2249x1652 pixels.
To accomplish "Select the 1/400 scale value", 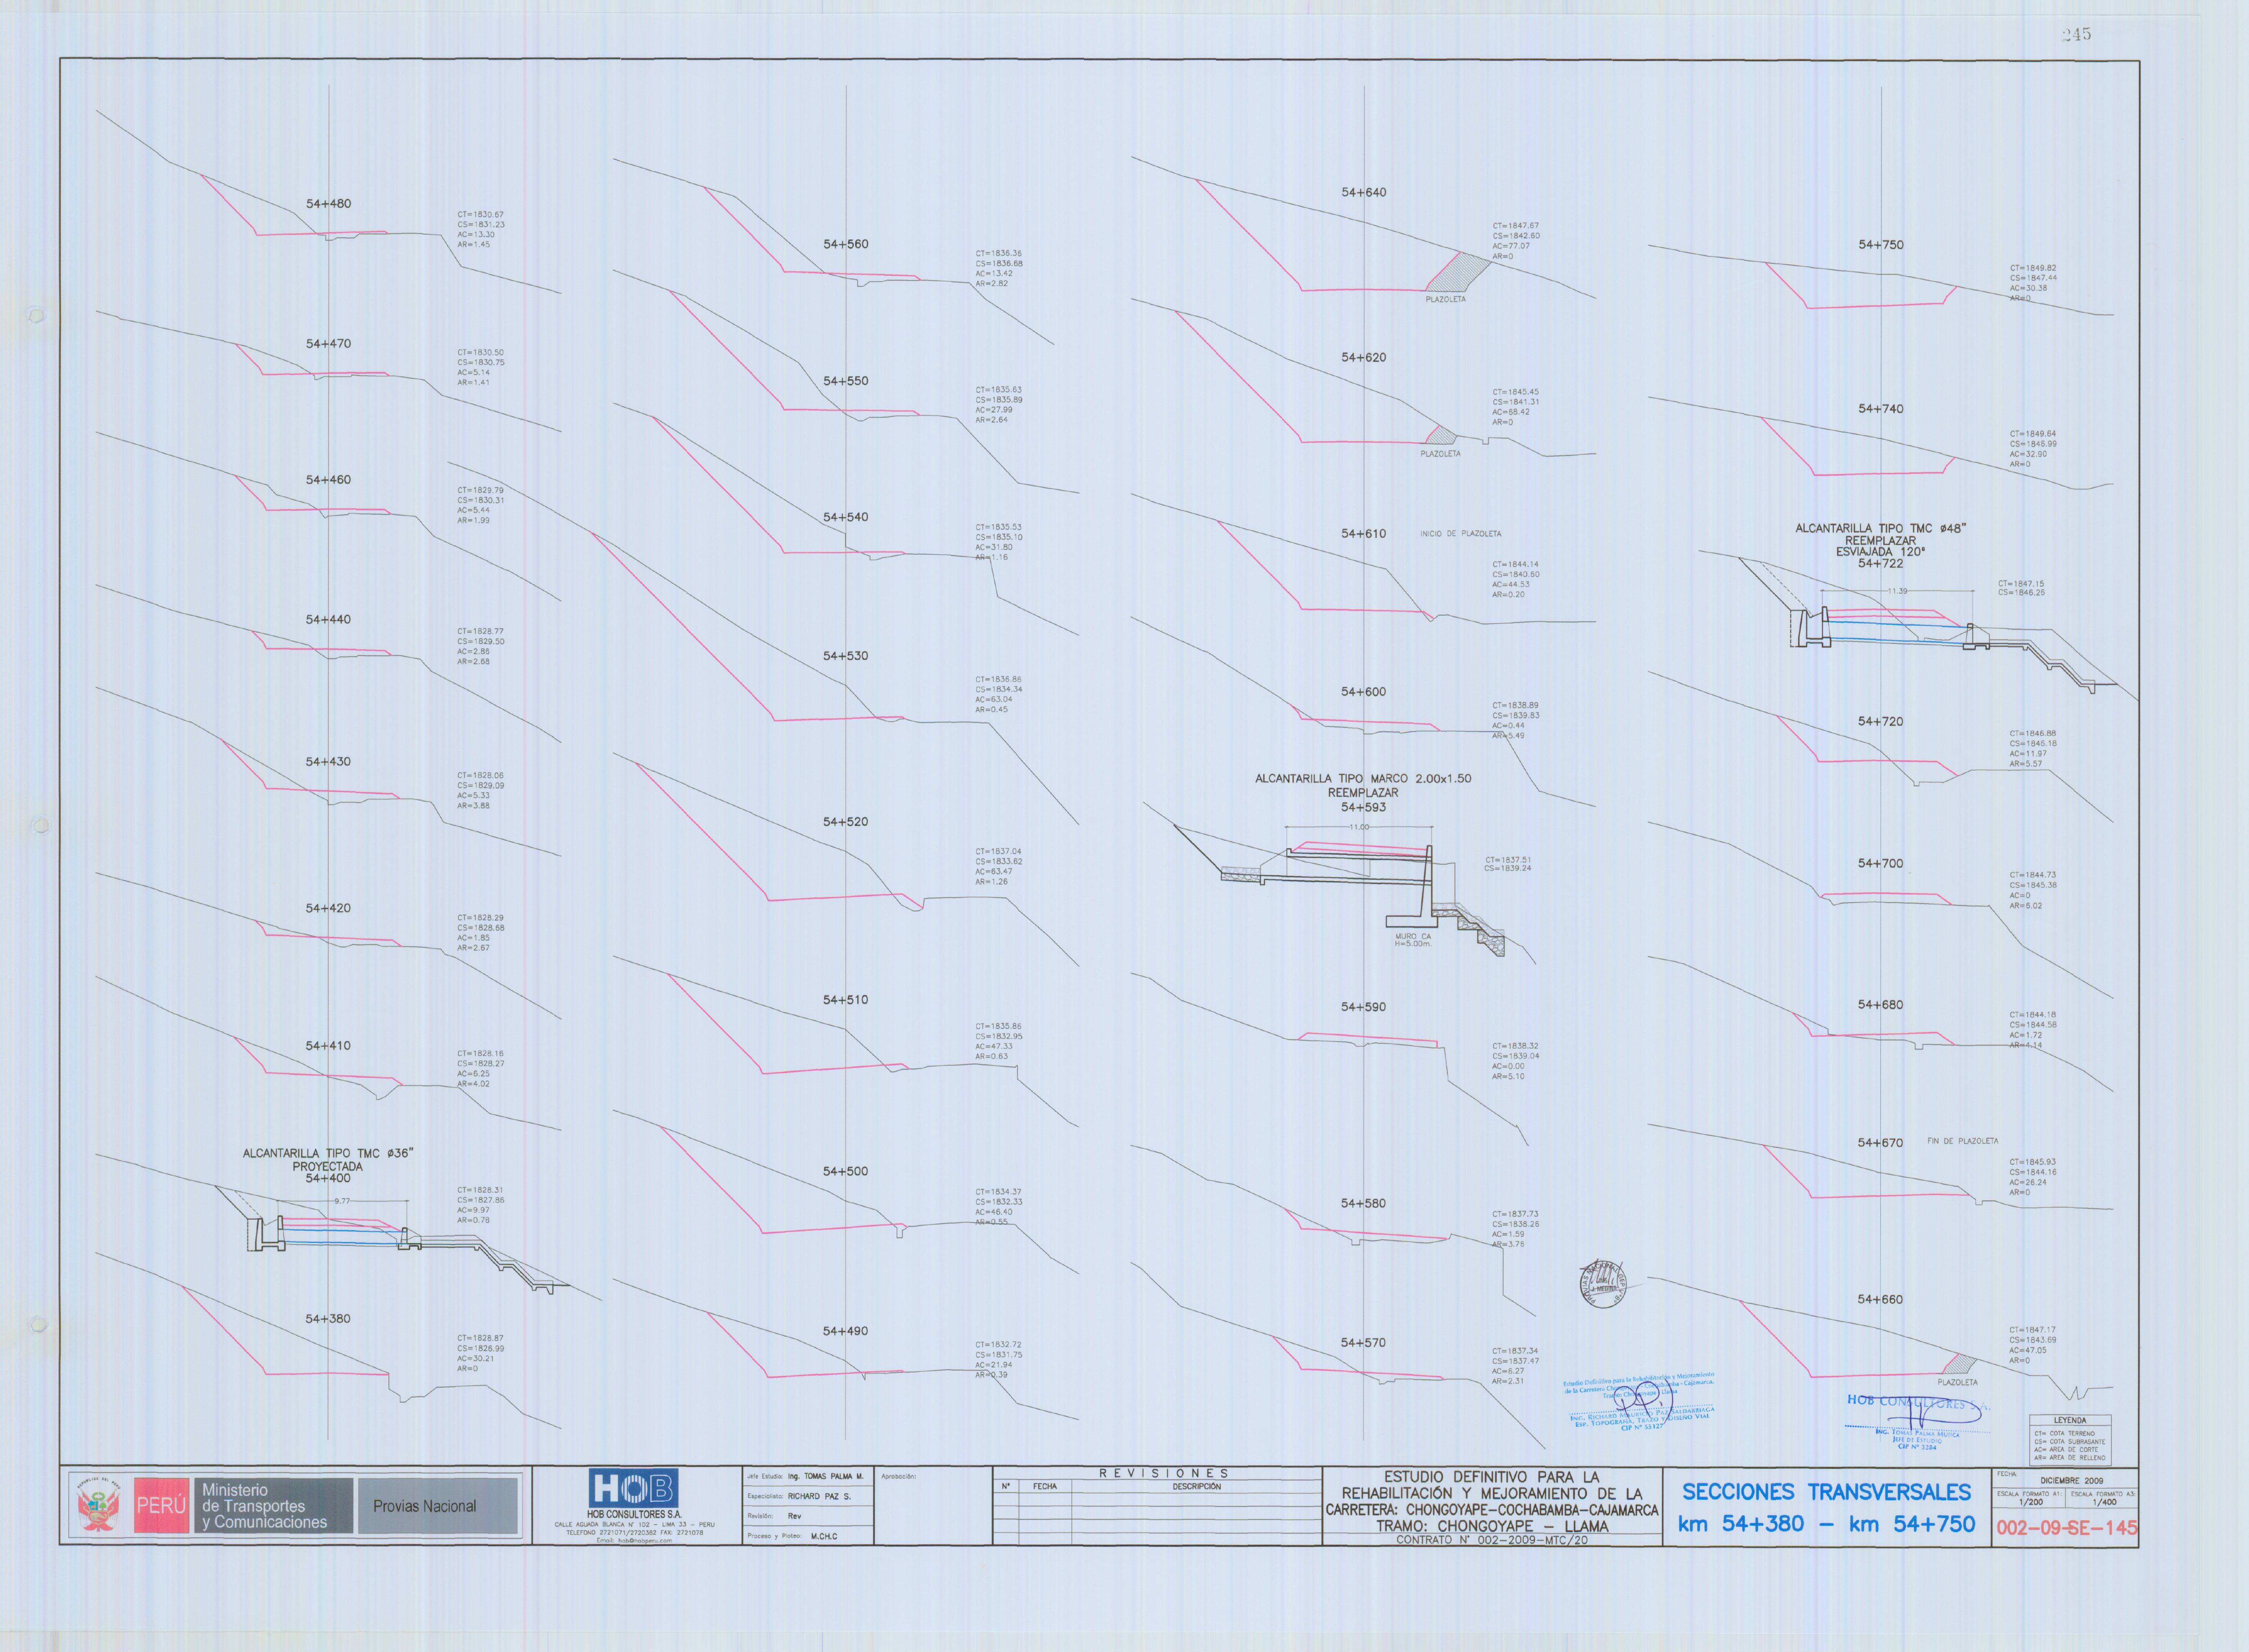I will (2104, 1502).
